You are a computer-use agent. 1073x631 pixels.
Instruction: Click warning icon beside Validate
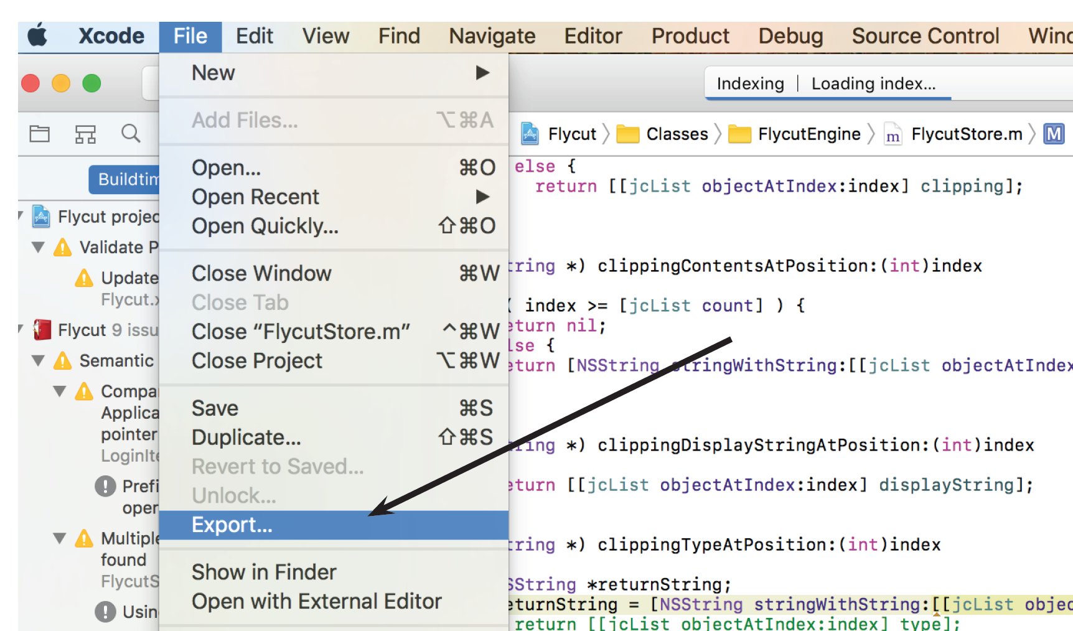coord(62,248)
